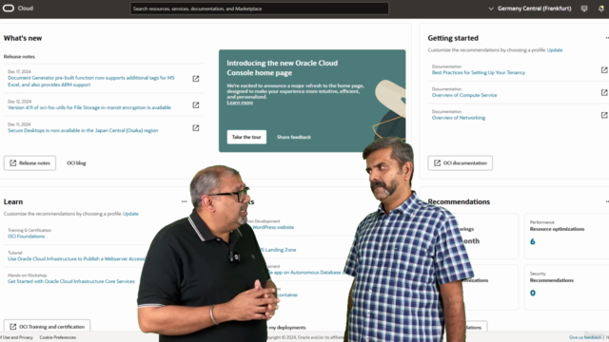Viewport: 609px width, 342px height.
Task: Click external link icon beside Document Generator note
Action: [x=196, y=79]
